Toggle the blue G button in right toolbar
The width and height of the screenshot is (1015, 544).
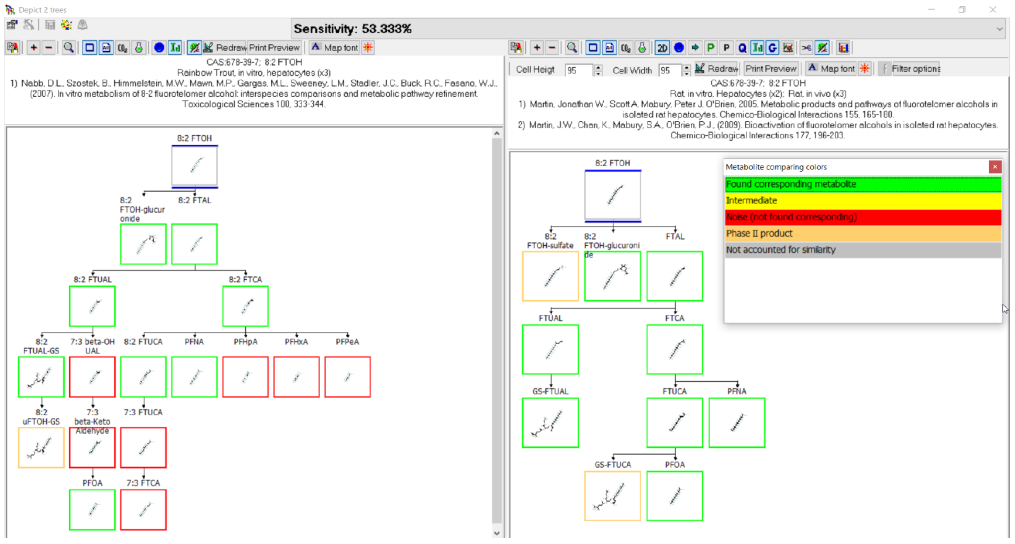click(x=772, y=48)
